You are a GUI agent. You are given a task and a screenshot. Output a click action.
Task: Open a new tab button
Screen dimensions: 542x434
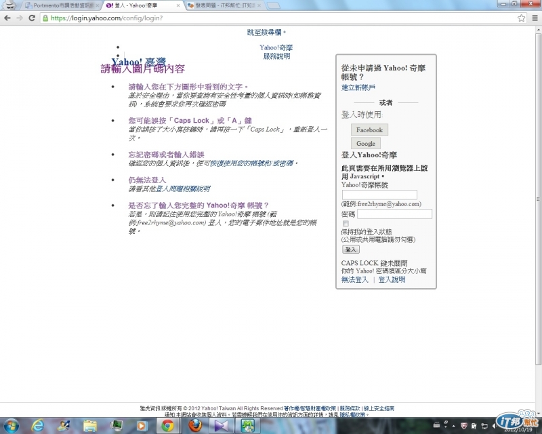coord(274,5)
